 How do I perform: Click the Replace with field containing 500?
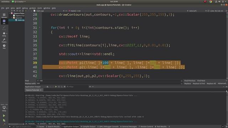(x=108, y=84)
